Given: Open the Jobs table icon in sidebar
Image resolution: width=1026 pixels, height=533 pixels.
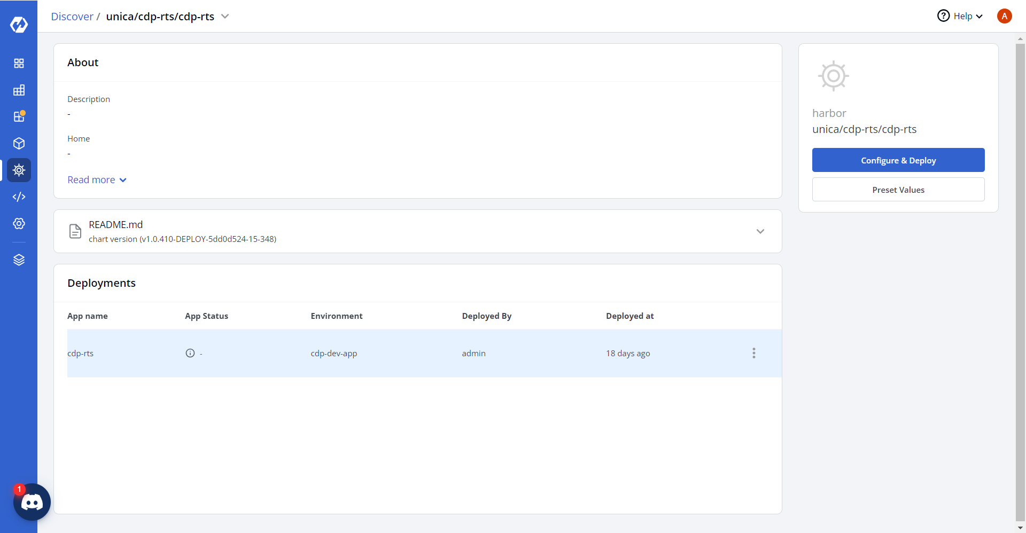Looking at the screenshot, I should (x=19, y=90).
